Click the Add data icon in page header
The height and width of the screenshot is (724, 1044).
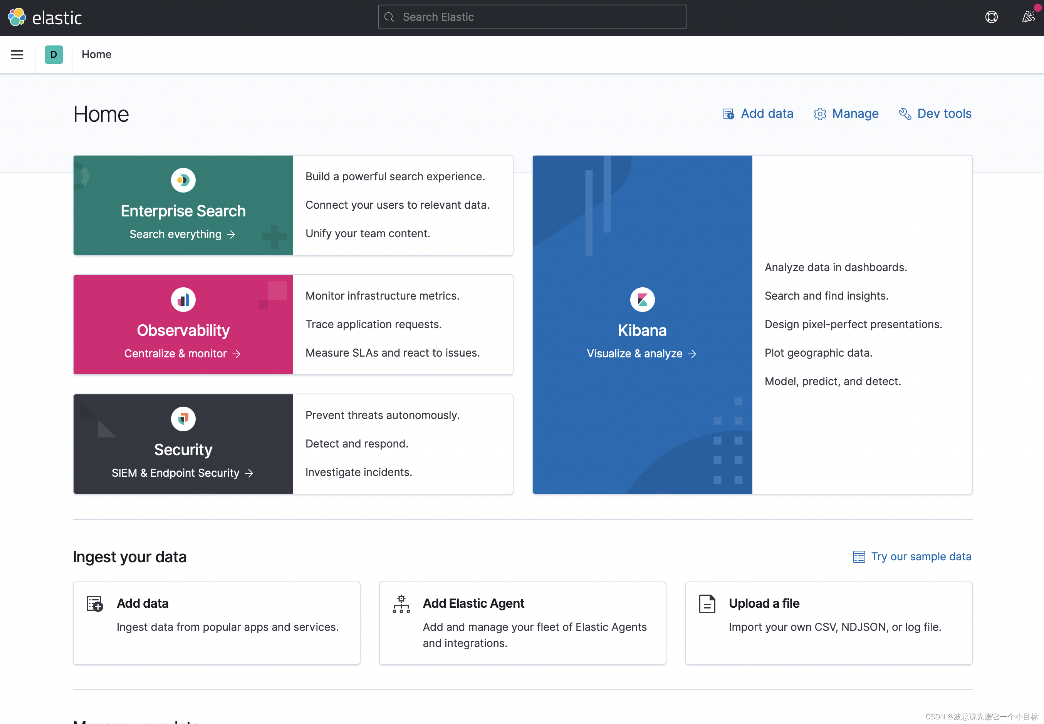[x=728, y=114]
